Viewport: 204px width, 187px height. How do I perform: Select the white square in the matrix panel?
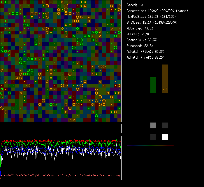[165, 137]
